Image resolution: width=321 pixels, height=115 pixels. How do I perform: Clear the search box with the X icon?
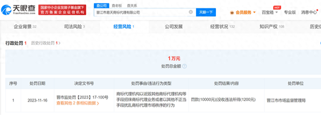tap(191, 12)
